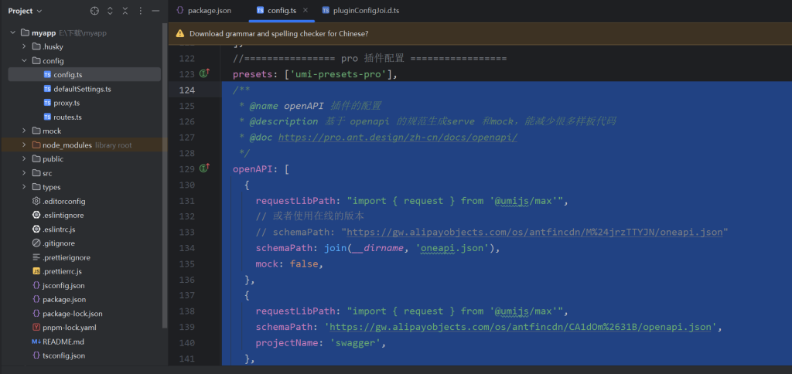Click Download grammar and spelling checker notification
This screenshot has height=374, width=792.
278,34
